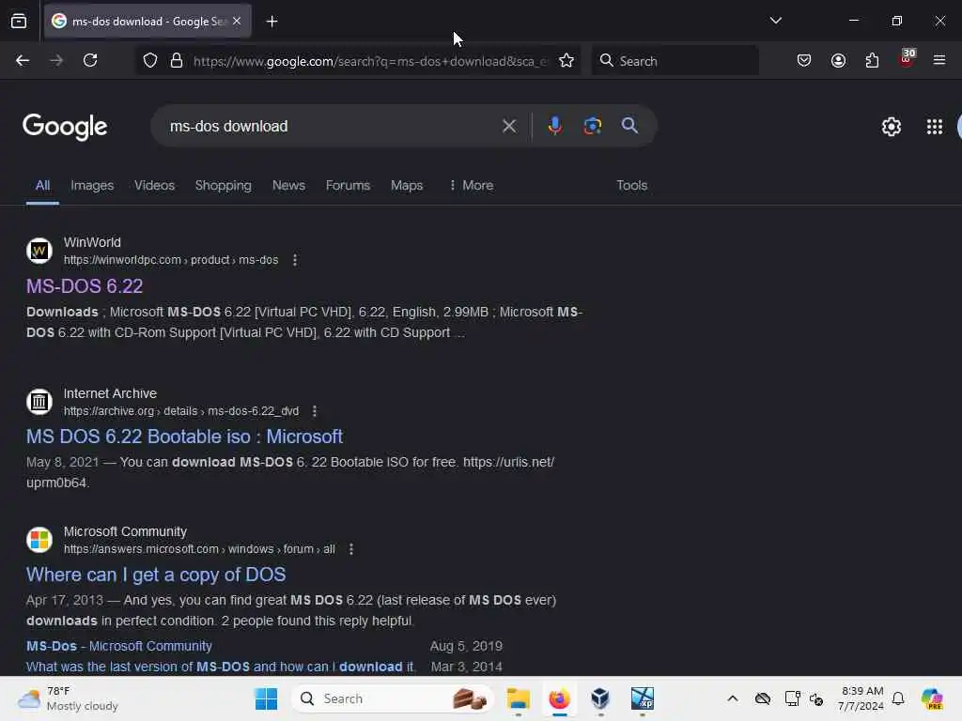Open Google apps grid
This screenshot has height=721, width=962.
[x=935, y=127]
